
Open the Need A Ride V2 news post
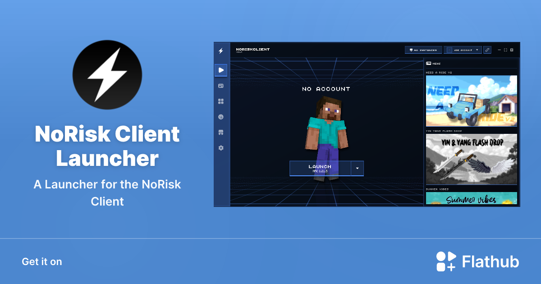[472, 101]
